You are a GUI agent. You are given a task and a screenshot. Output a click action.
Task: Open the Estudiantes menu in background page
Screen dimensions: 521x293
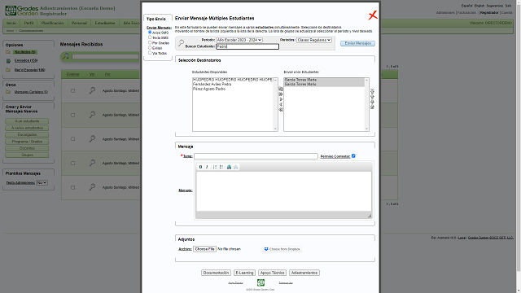tap(105, 23)
